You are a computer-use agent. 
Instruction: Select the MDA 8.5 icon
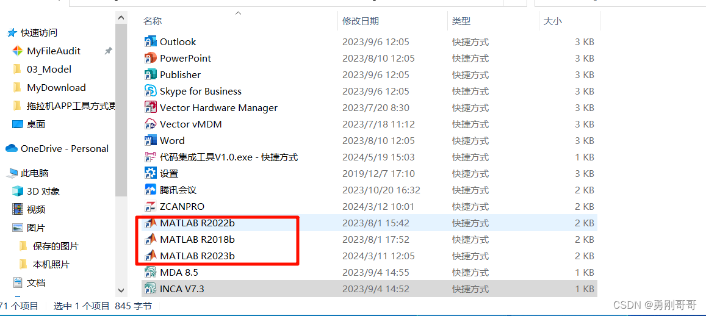(x=150, y=272)
